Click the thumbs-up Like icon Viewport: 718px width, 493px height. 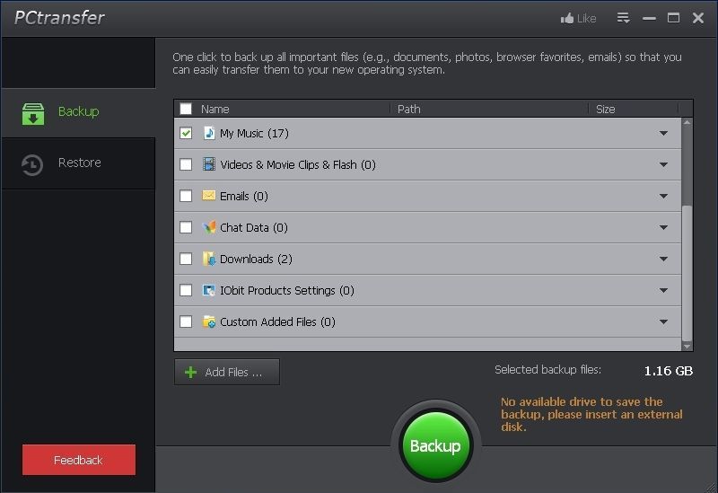tap(567, 18)
